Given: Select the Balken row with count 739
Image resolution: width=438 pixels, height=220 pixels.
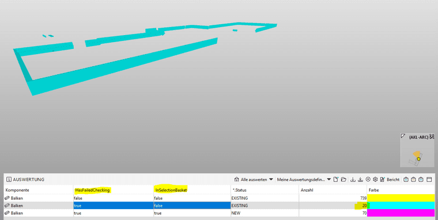Looking at the screenshot, I should [219, 198].
